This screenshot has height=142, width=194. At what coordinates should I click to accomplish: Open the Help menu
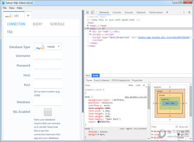19,8
